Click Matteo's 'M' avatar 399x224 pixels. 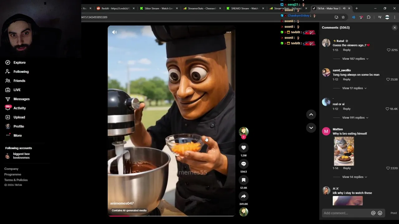326,132
